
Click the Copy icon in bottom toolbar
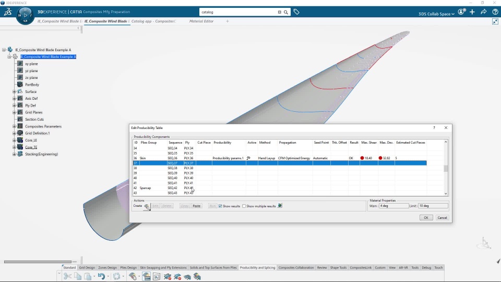tap(78, 276)
